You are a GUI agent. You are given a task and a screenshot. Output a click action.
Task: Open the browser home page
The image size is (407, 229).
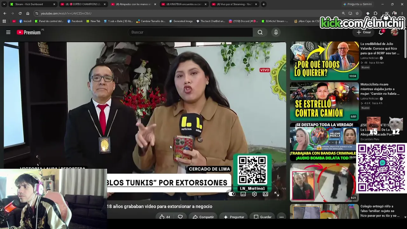pyautogui.click(x=28, y=13)
